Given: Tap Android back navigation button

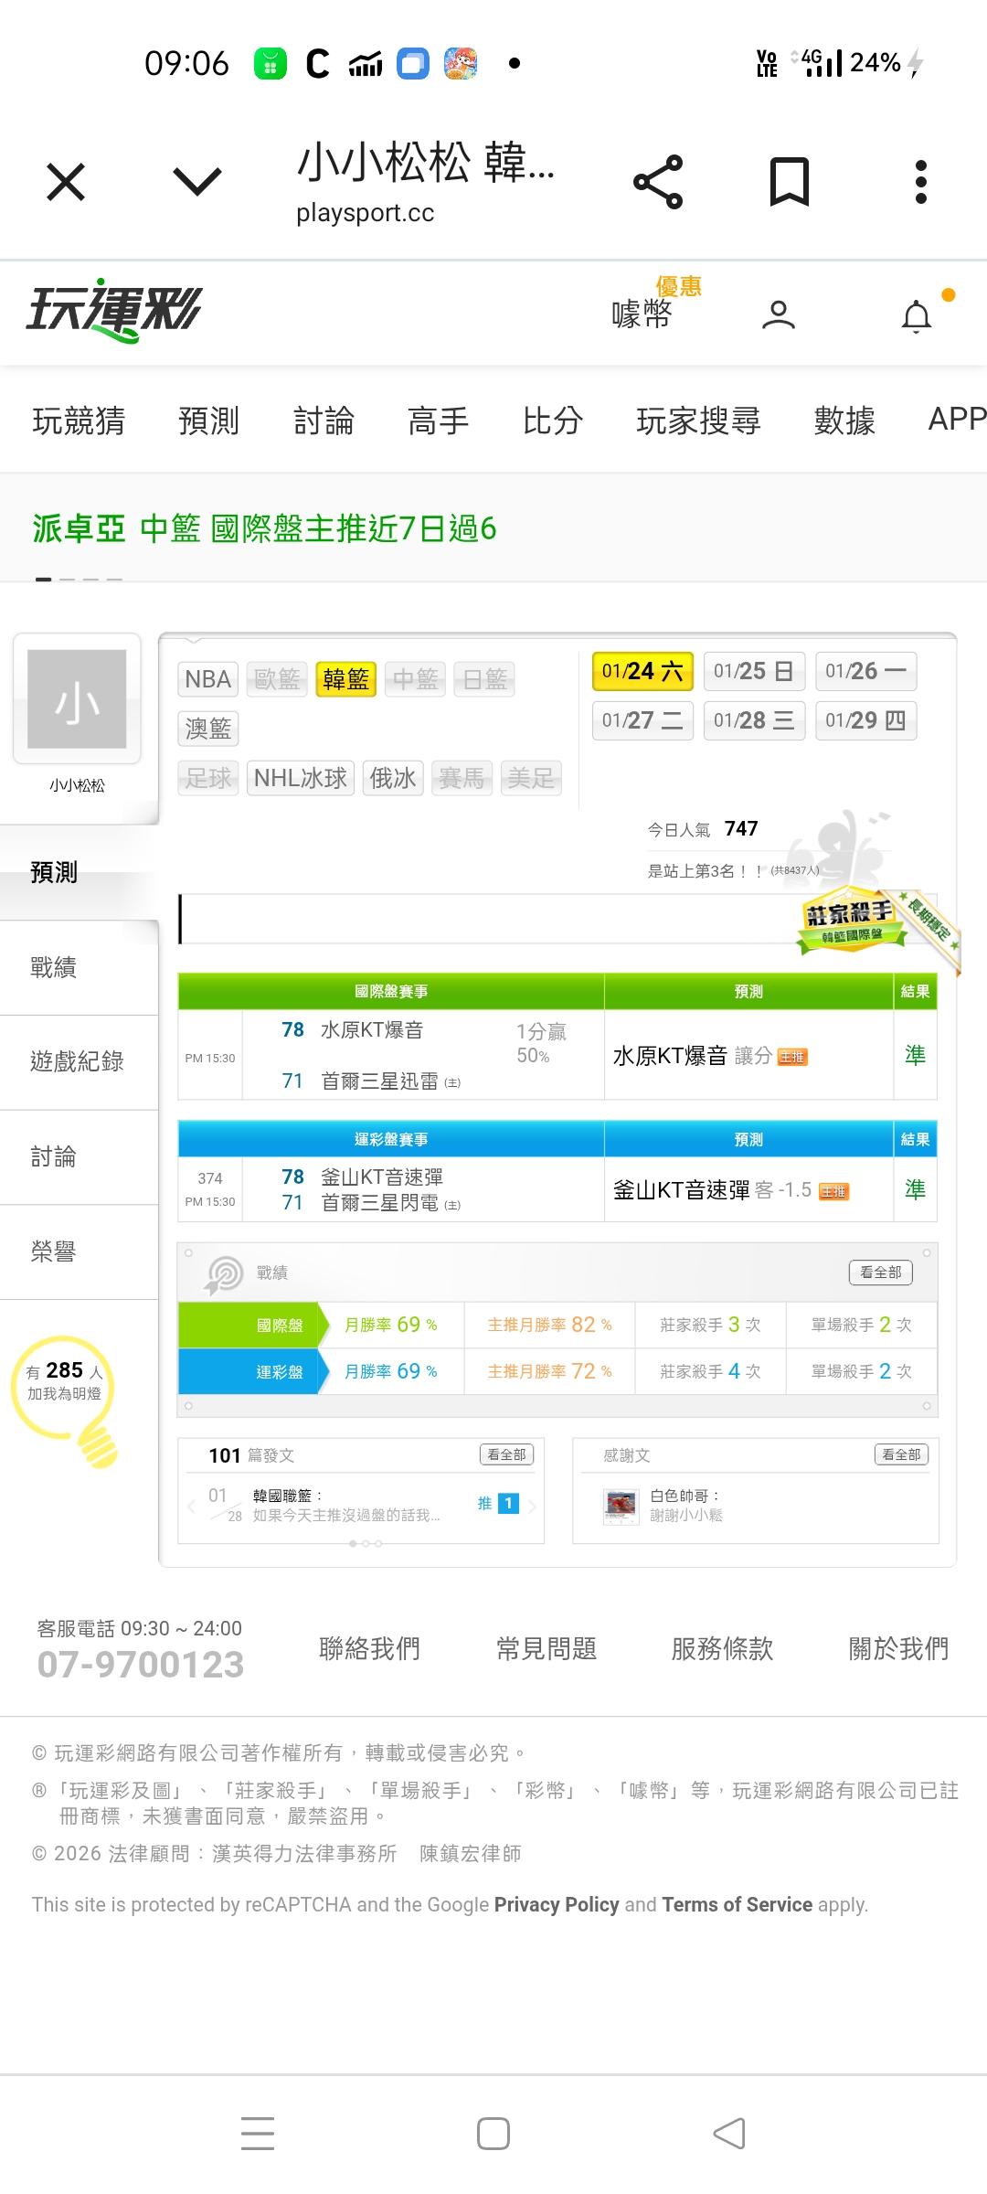Looking at the screenshot, I should point(729,2134).
